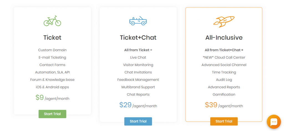Click Forum & Knowledge base feature
284x131 pixels.
52,79
